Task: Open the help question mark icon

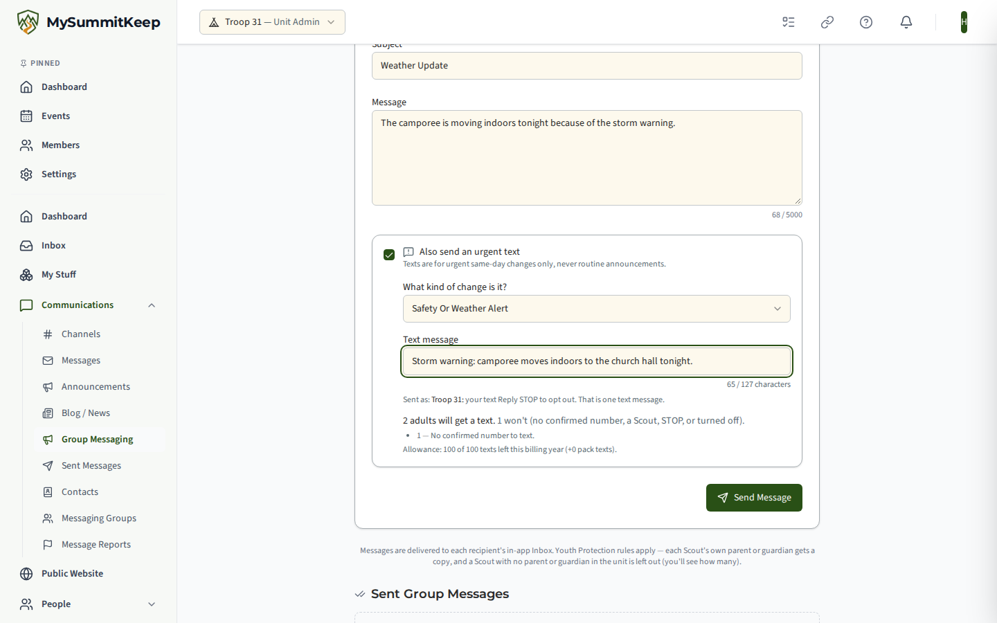Action: tap(866, 22)
